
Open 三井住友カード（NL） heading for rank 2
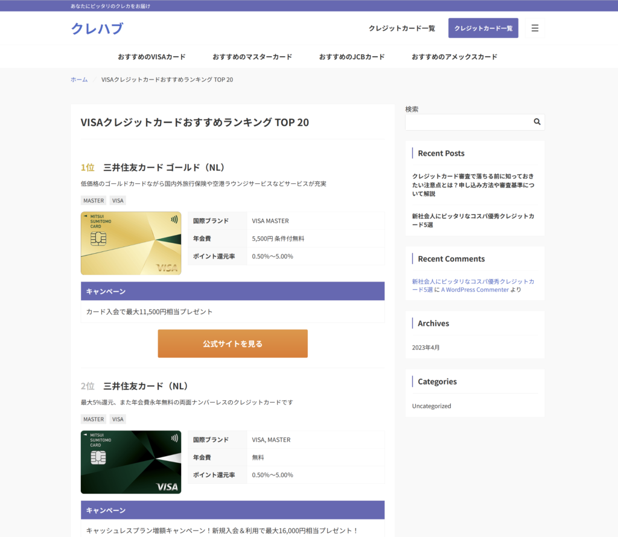coord(145,386)
